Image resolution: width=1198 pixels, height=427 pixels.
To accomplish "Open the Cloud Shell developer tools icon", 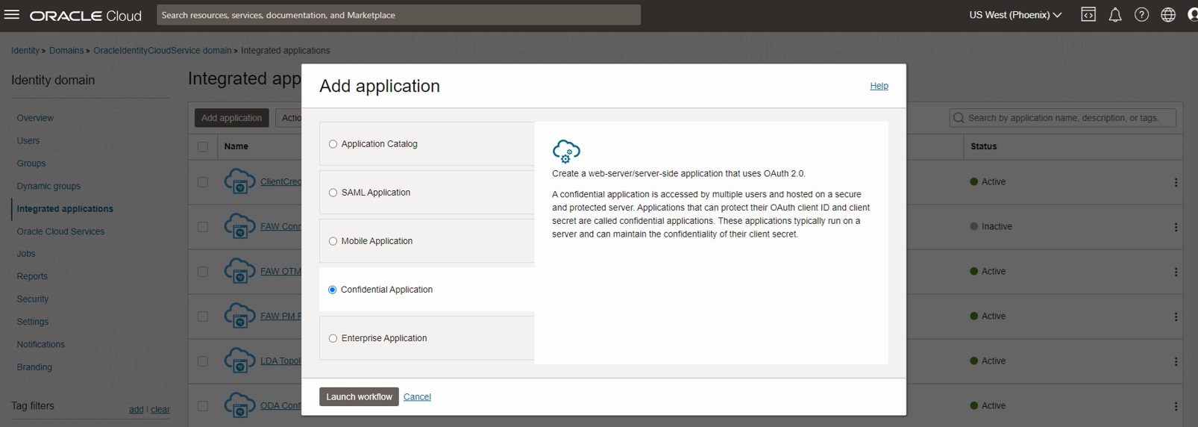I will point(1088,15).
